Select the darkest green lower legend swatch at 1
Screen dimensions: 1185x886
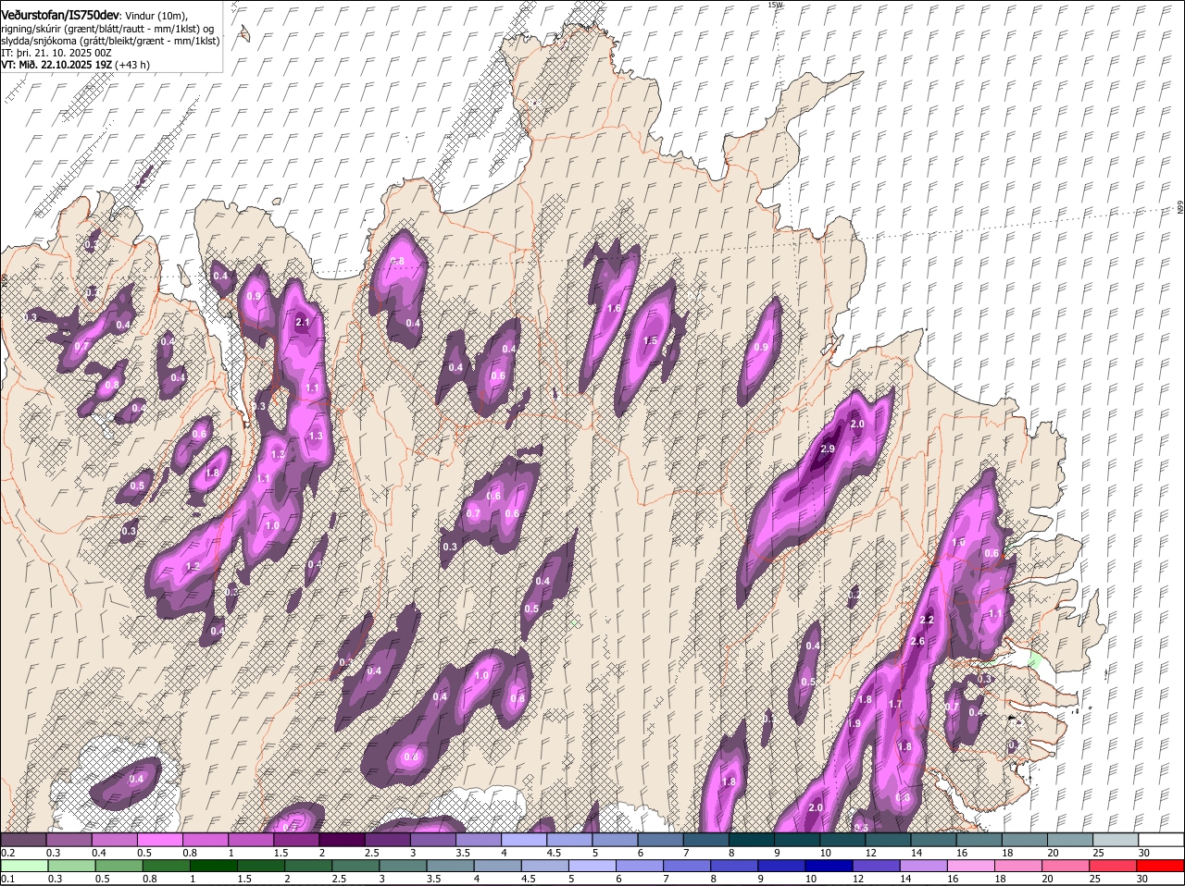[x=213, y=867]
